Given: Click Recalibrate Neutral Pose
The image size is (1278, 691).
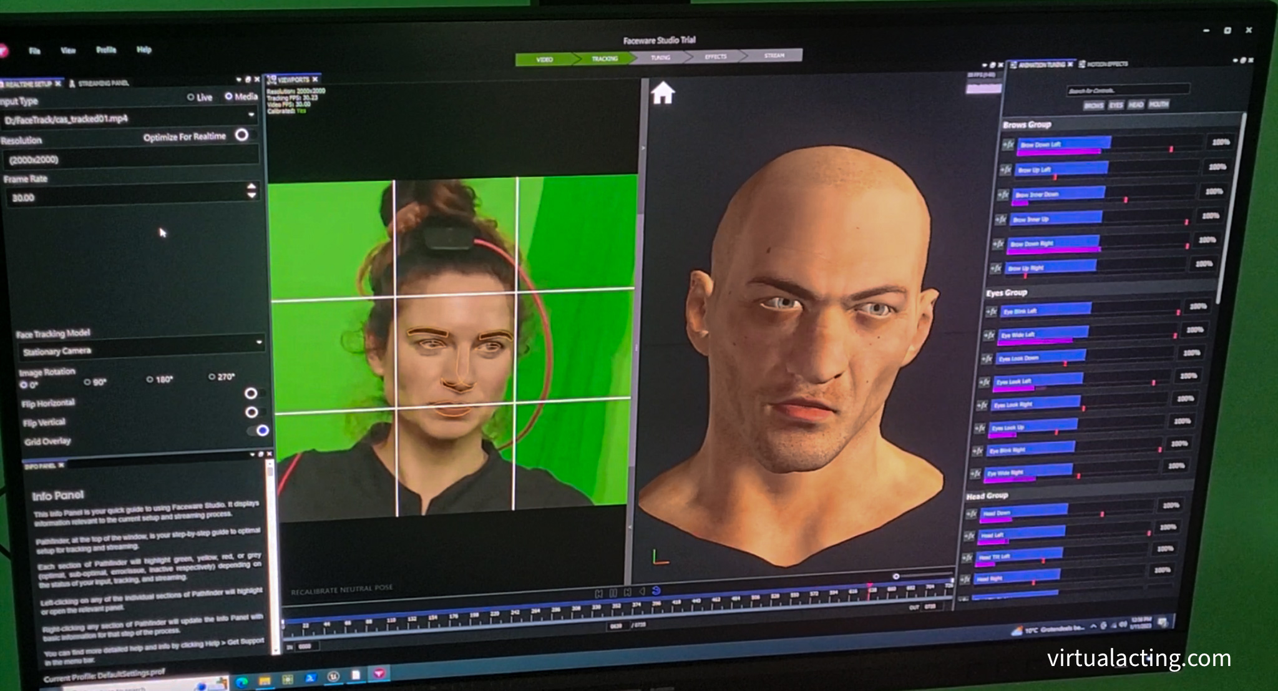Looking at the screenshot, I should pos(342,589).
